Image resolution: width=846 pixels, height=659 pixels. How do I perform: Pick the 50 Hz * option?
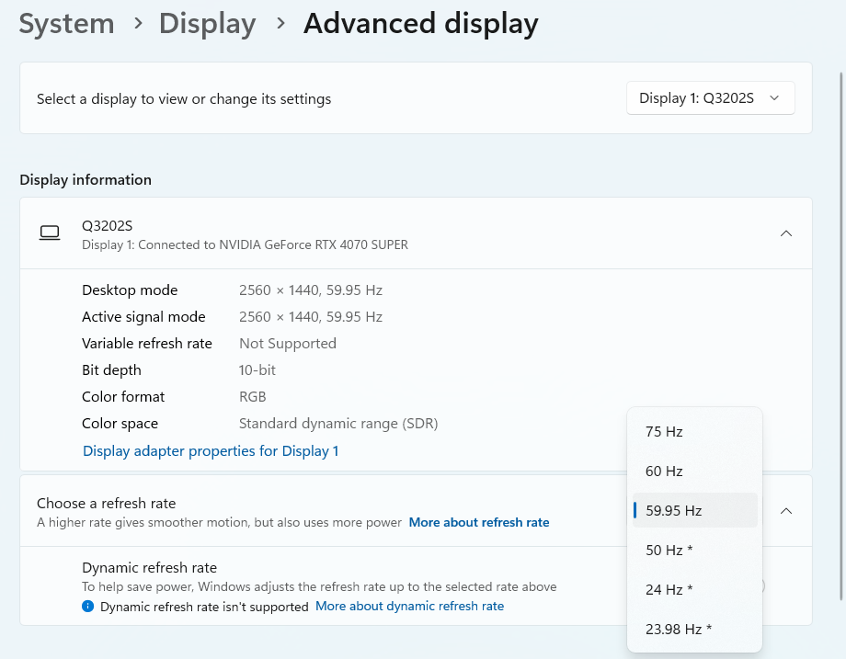(694, 550)
